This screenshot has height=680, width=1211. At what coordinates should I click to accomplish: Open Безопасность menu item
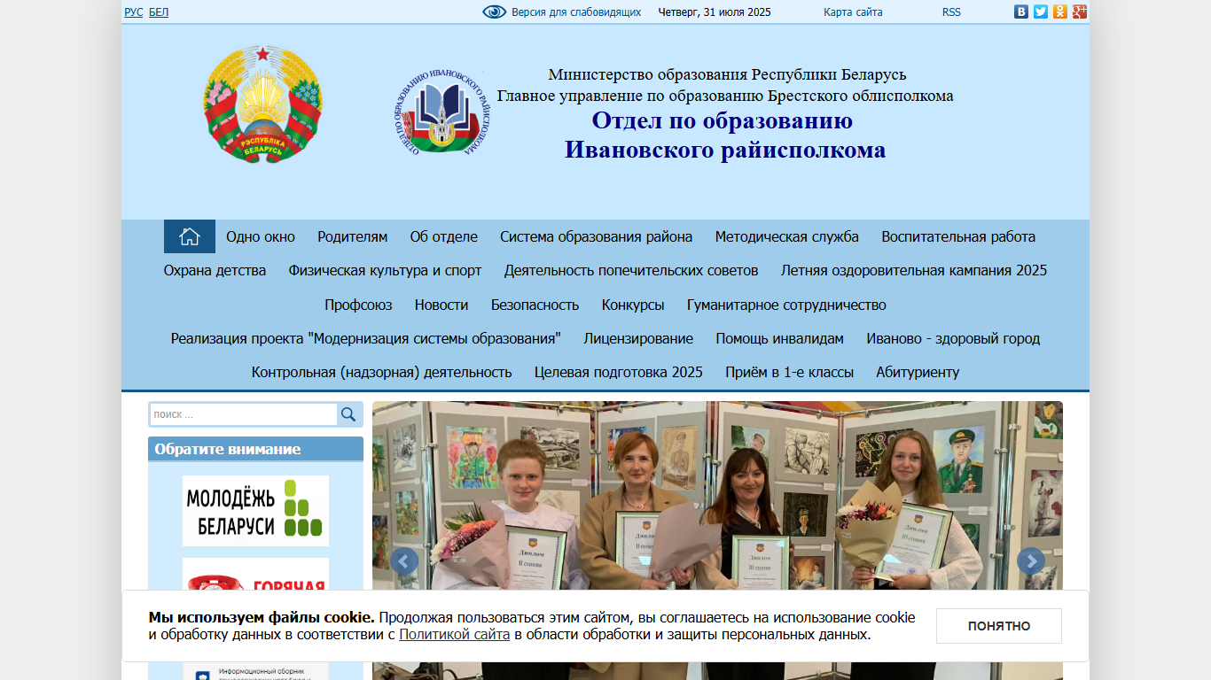pos(535,305)
